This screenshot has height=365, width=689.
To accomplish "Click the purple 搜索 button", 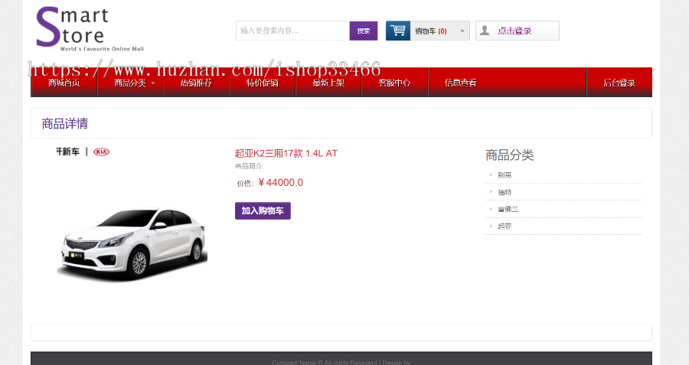I will 364,31.
